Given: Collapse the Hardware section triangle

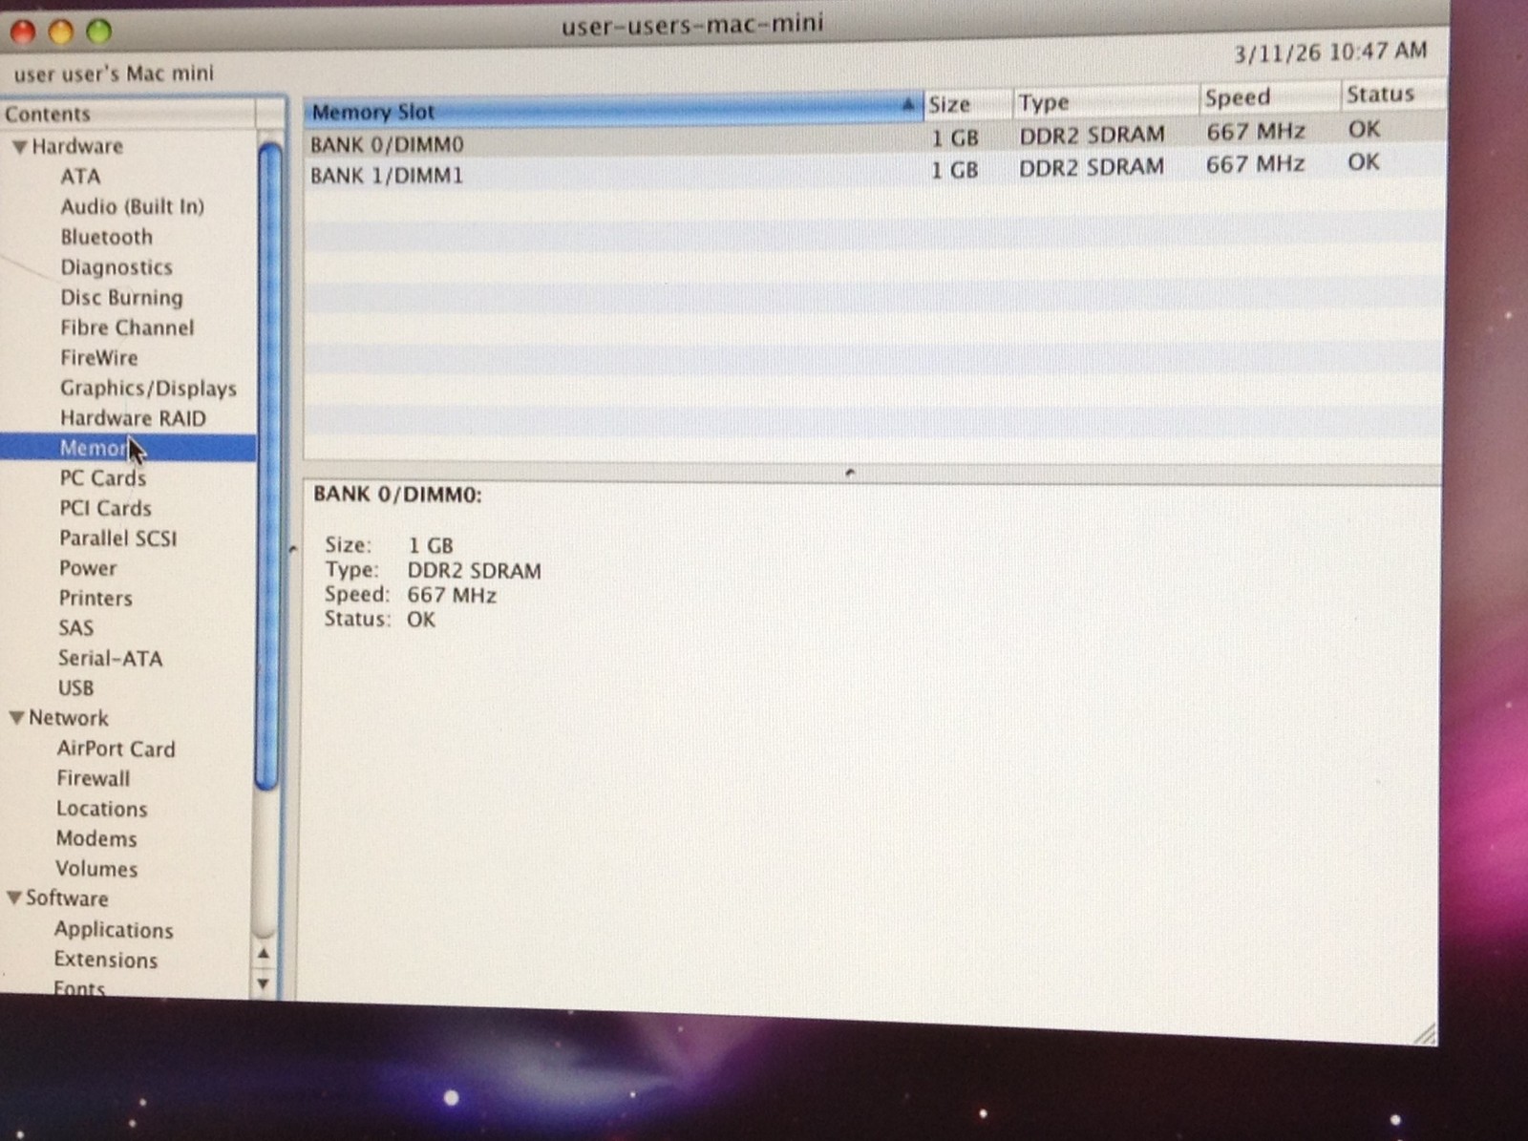Looking at the screenshot, I should pos(18,147).
